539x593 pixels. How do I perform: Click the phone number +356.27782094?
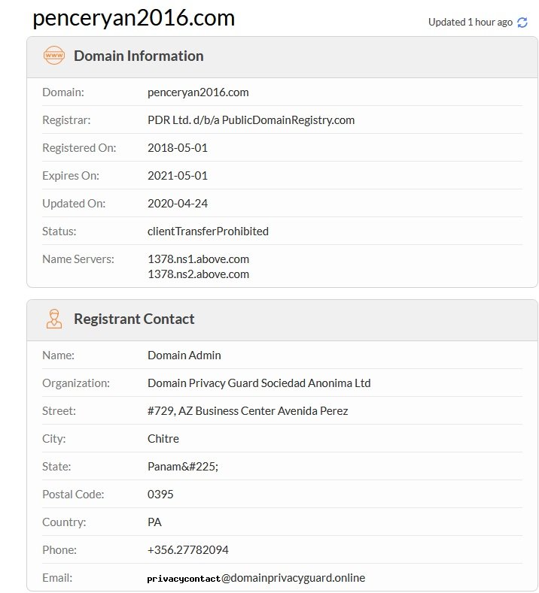188,550
